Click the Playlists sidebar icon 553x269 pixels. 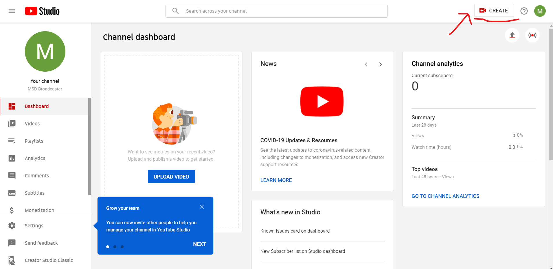tap(12, 141)
